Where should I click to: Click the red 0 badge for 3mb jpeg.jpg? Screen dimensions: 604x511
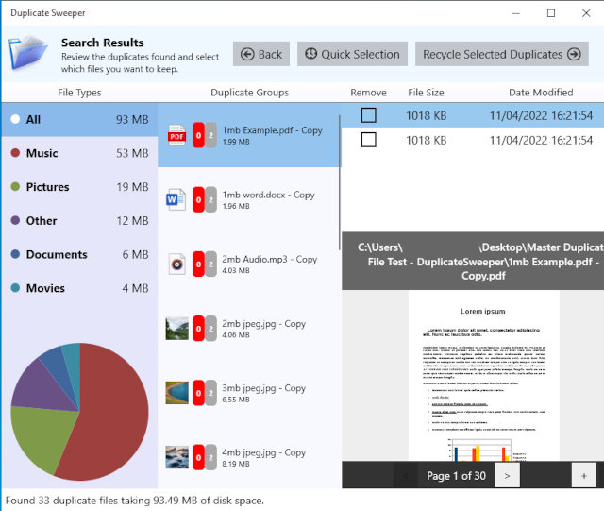tap(198, 393)
